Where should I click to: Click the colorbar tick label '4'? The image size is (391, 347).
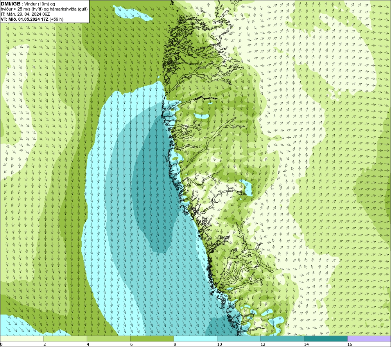(x=88, y=344)
